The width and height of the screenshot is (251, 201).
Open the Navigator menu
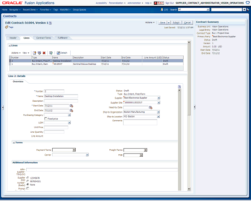15,9
